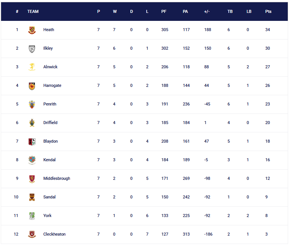This screenshot has height=247, width=290.
Task: Open the Middlesbrough team name link
Action: (57, 178)
